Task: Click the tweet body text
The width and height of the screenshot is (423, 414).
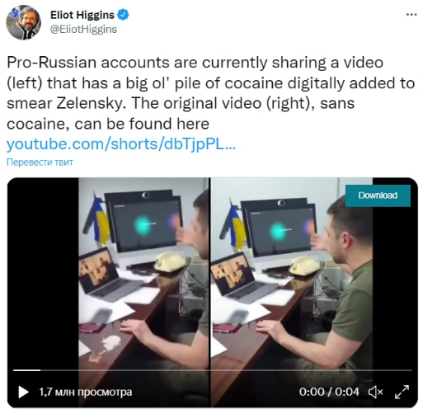Action: (210, 93)
